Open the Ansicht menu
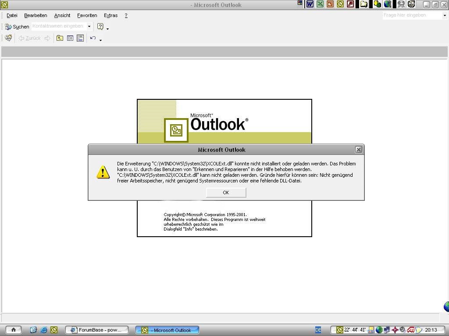The width and height of the screenshot is (449, 336). point(62,15)
